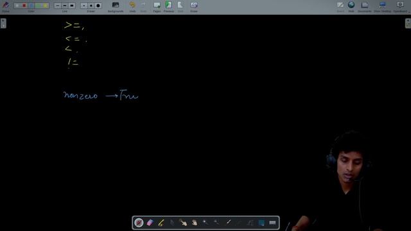The height and width of the screenshot is (231, 411).
Task: Open the Backgrounds chooser
Action: [x=116, y=6]
